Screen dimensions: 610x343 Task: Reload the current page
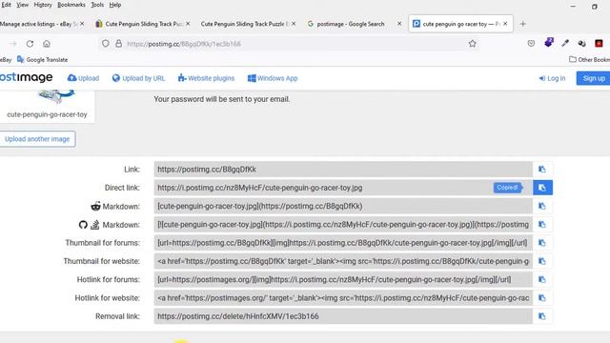[x=30, y=44]
